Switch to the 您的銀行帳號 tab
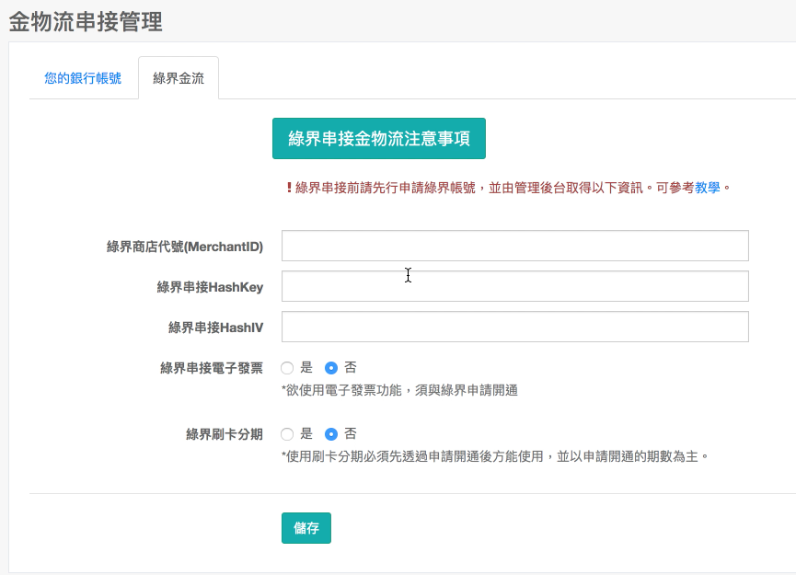The height and width of the screenshot is (575, 796). pos(83,78)
